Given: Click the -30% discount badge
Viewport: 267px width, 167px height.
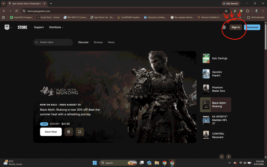Looking at the screenshot, I should 44,124.
